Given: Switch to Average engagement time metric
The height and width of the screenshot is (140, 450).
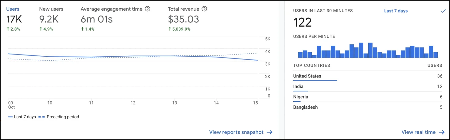Looking at the screenshot, I should pyautogui.click(x=112, y=9).
